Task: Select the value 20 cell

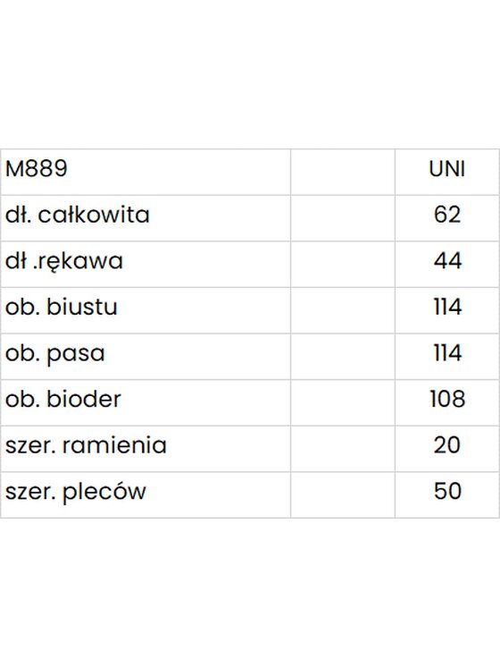Action: pos(447,449)
